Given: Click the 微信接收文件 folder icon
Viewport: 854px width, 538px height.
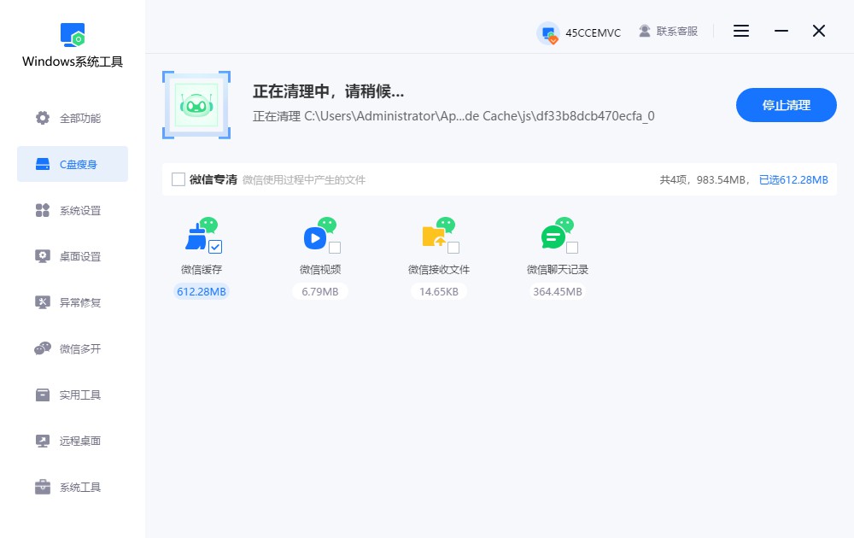Looking at the screenshot, I should tap(435, 235).
